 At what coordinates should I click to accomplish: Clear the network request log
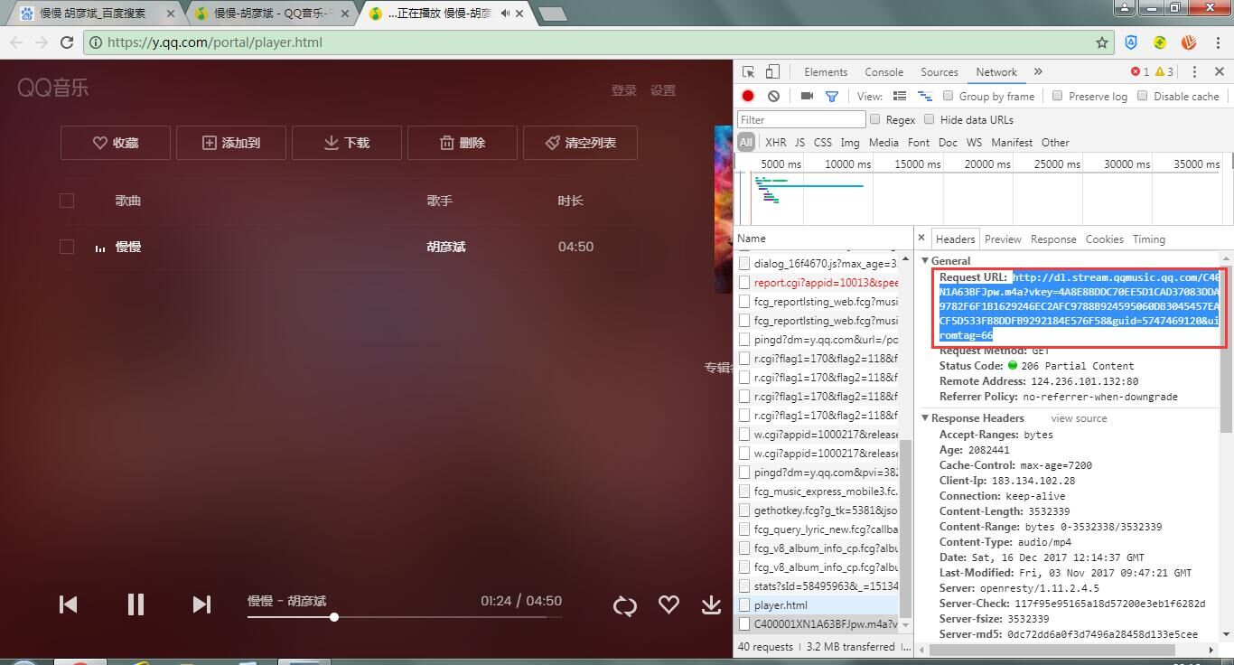[x=773, y=96]
